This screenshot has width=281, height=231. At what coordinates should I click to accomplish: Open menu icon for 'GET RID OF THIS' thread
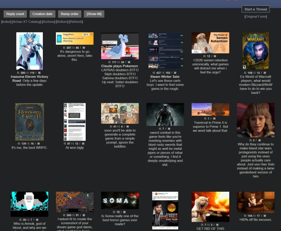(x=217, y=225)
